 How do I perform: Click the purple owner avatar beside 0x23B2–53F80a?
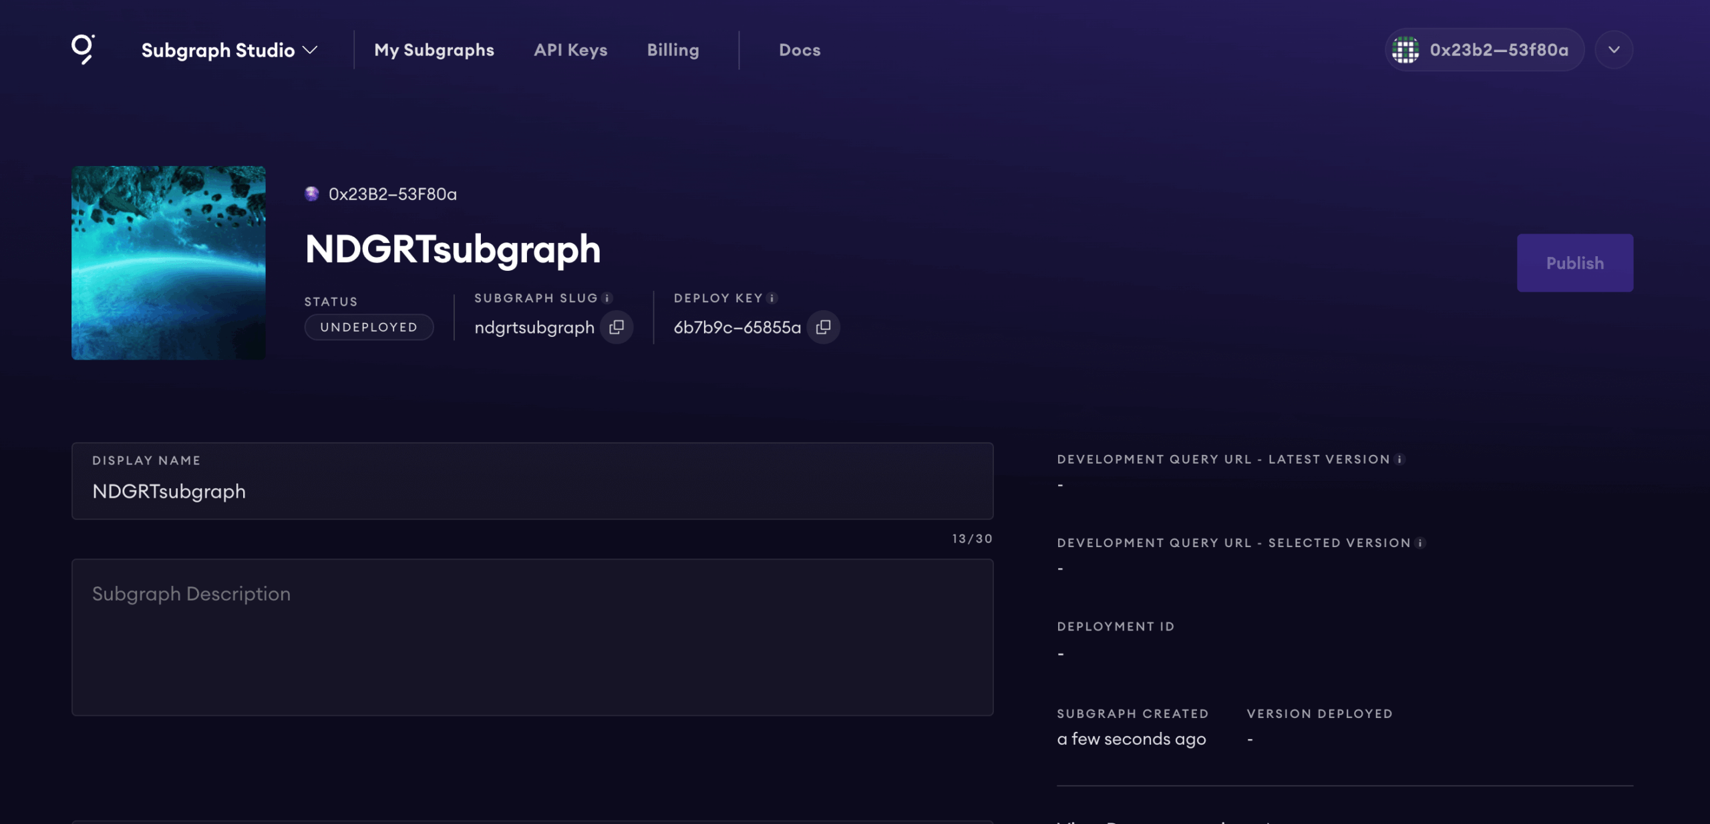tap(312, 194)
